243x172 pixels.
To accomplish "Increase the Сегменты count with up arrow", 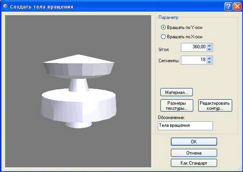I will (x=209, y=58).
